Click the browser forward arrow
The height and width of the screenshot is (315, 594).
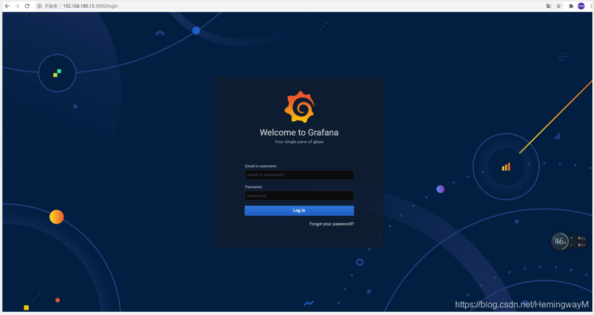[17, 6]
